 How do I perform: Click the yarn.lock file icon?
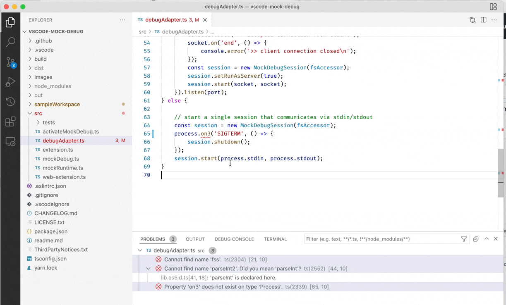29,268
